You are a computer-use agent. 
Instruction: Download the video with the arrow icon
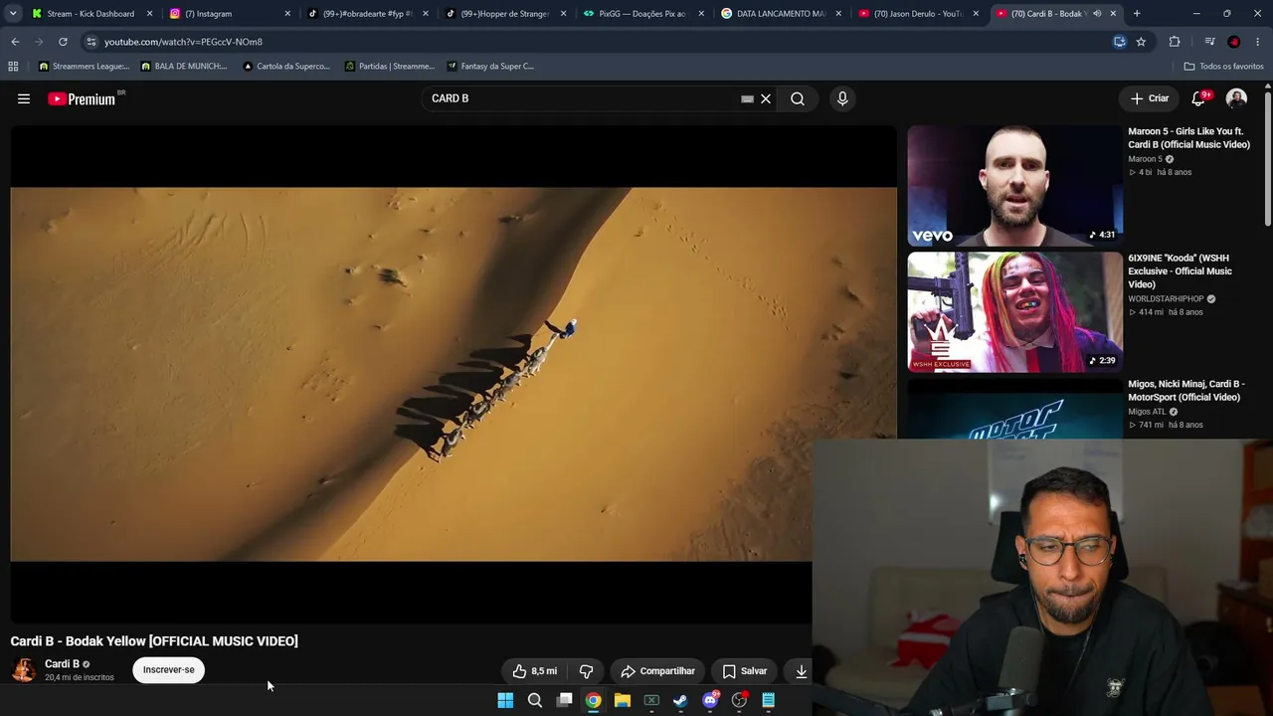801,671
